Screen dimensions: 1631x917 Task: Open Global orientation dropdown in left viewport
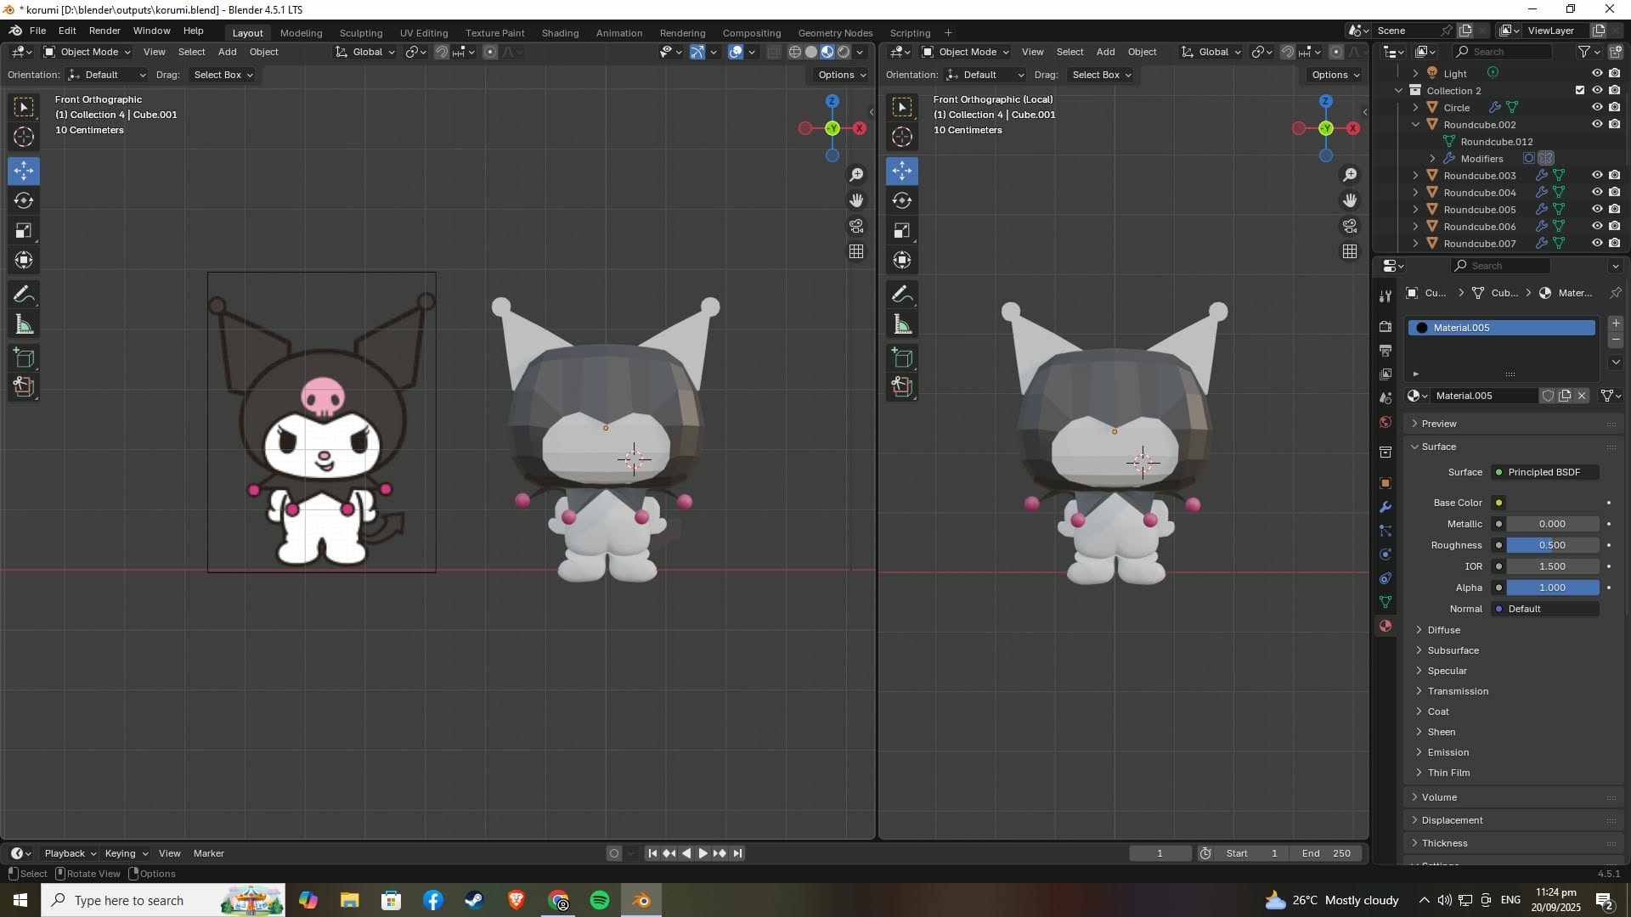point(365,52)
